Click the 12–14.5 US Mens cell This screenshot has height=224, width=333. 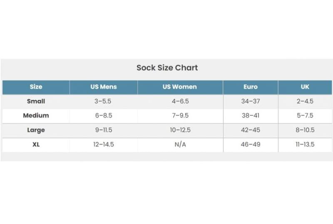pos(104,145)
